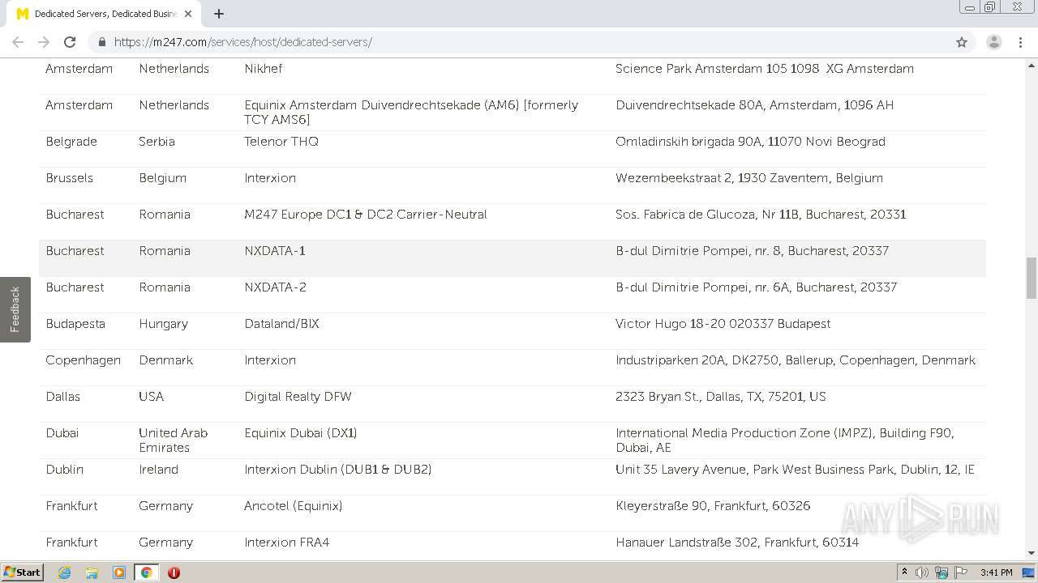Click the NXDATA-2 cell
1038x583 pixels.
275,287
